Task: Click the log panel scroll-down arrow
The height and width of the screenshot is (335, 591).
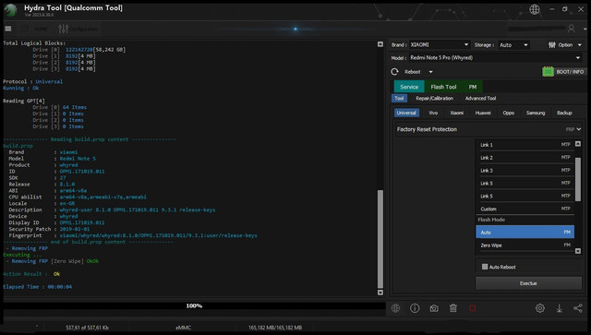Action: click(380, 293)
